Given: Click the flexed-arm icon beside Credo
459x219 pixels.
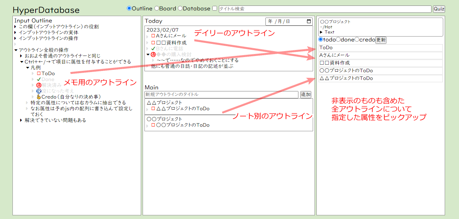Looking at the screenshot, I should click(39, 97).
